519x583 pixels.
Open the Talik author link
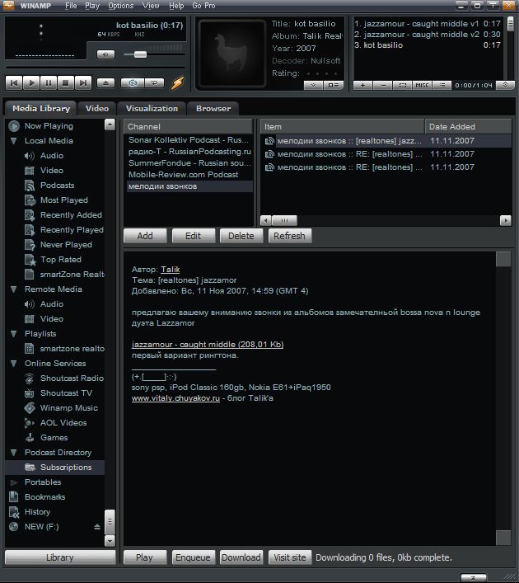[171, 270]
